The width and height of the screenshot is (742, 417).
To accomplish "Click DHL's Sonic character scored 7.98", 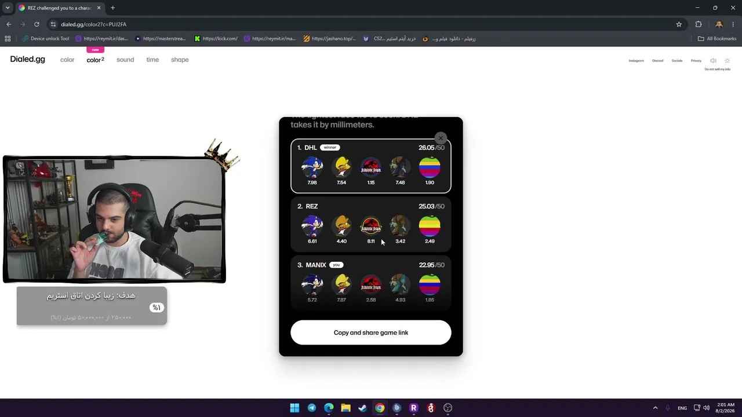I will coord(312,167).
